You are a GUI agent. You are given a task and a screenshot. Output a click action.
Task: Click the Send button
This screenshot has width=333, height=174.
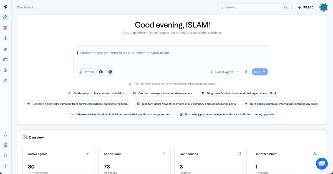click(260, 72)
